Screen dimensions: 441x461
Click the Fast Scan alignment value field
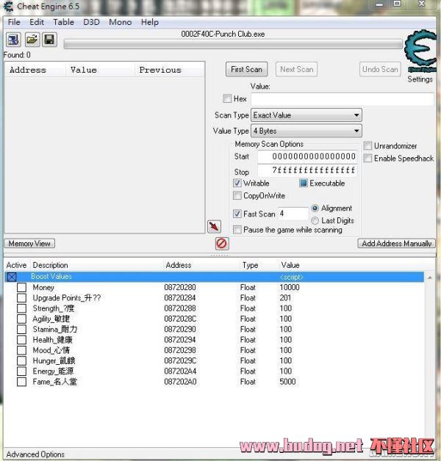[293, 214]
